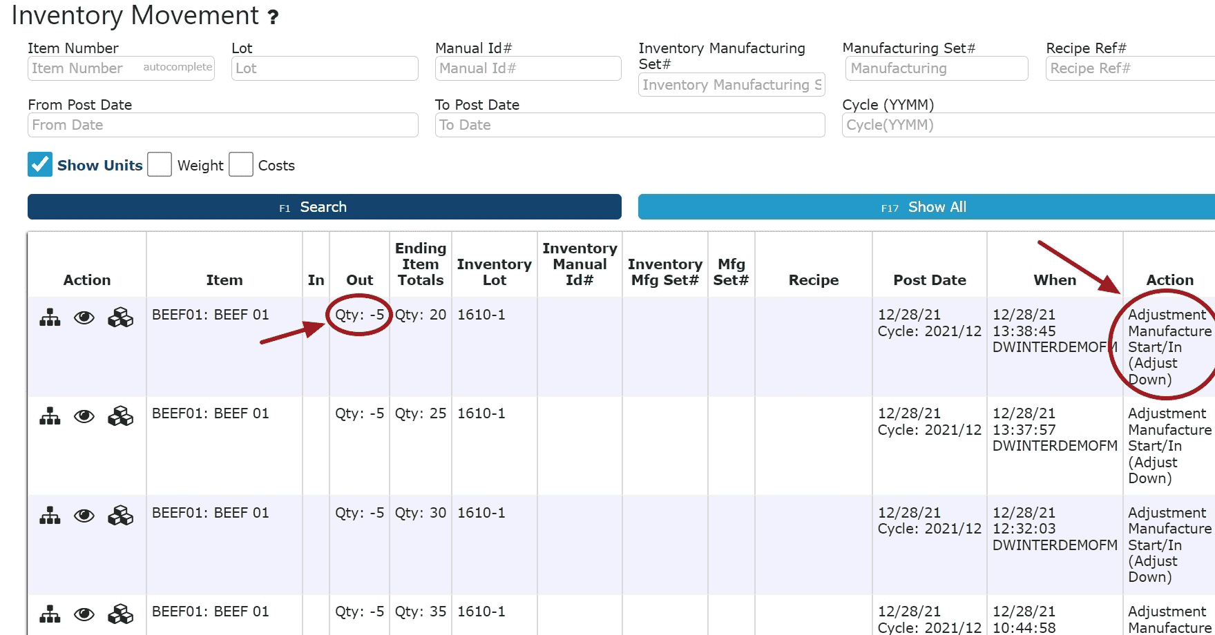View eye icon for Qty: 35 row
Screen dimensions: 1215x635
tap(84, 614)
